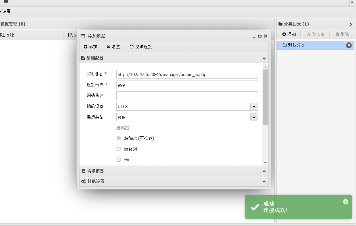Click the 删除 category button
This screenshot has height=226, width=356.
342,34
